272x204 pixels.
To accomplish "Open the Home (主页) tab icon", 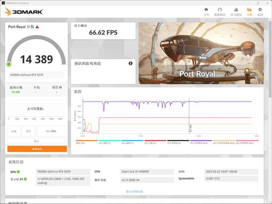I will pos(206,9).
